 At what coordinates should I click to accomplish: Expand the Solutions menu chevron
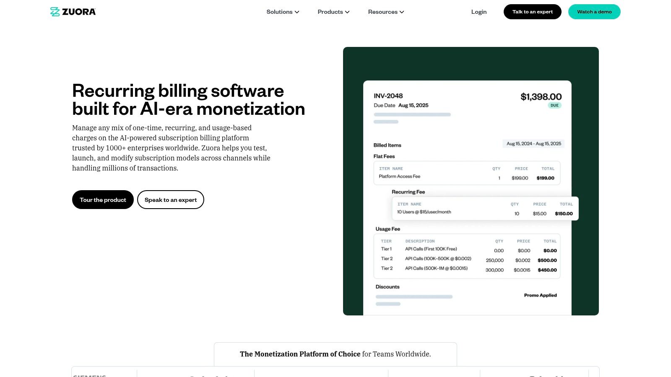pyautogui.click(x=297, y=12)
